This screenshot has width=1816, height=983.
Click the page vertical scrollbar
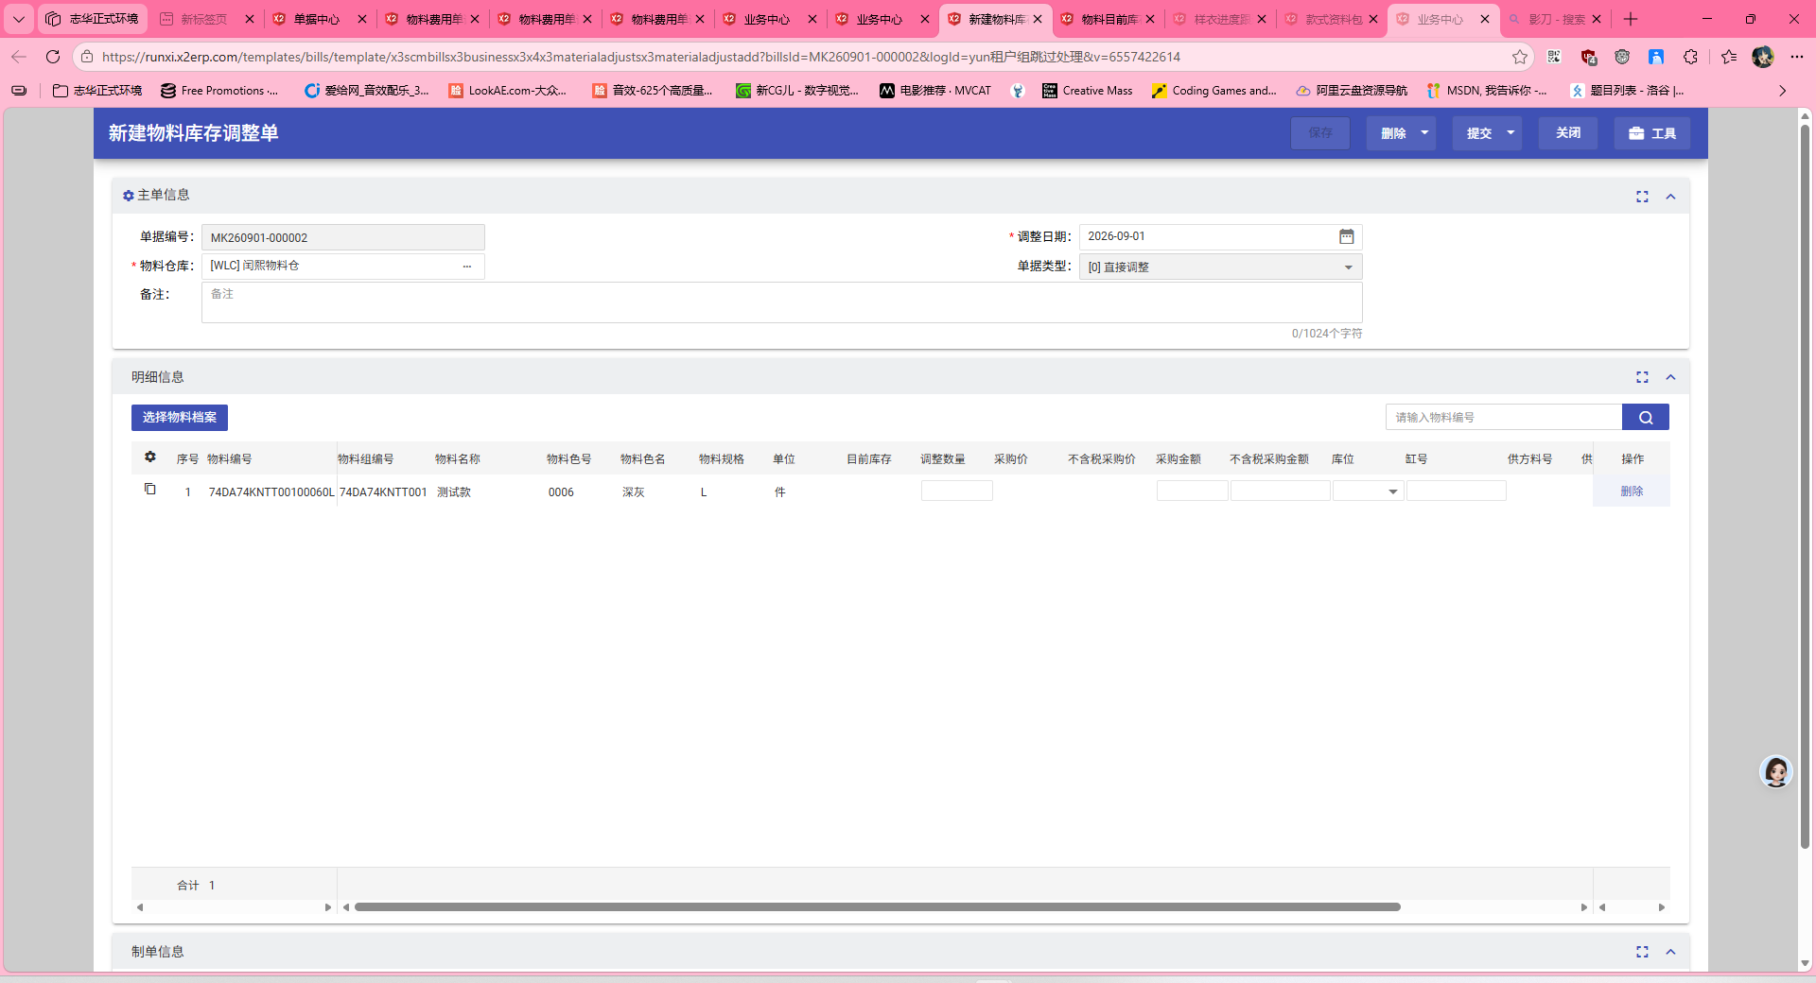(x=1805, y=487)
